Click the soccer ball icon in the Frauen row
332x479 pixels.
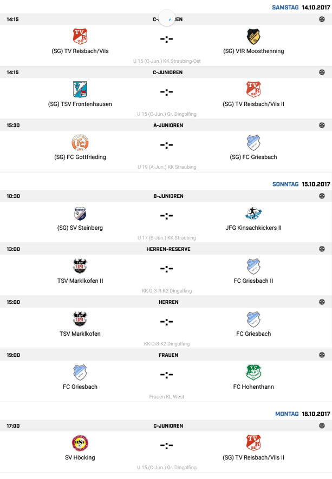pyautogui.click(x=322, y=355)
